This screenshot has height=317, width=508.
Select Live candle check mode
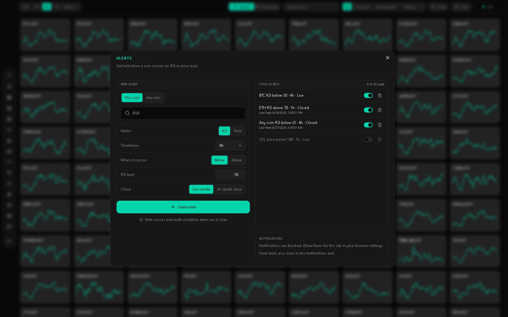click(201, 189)
